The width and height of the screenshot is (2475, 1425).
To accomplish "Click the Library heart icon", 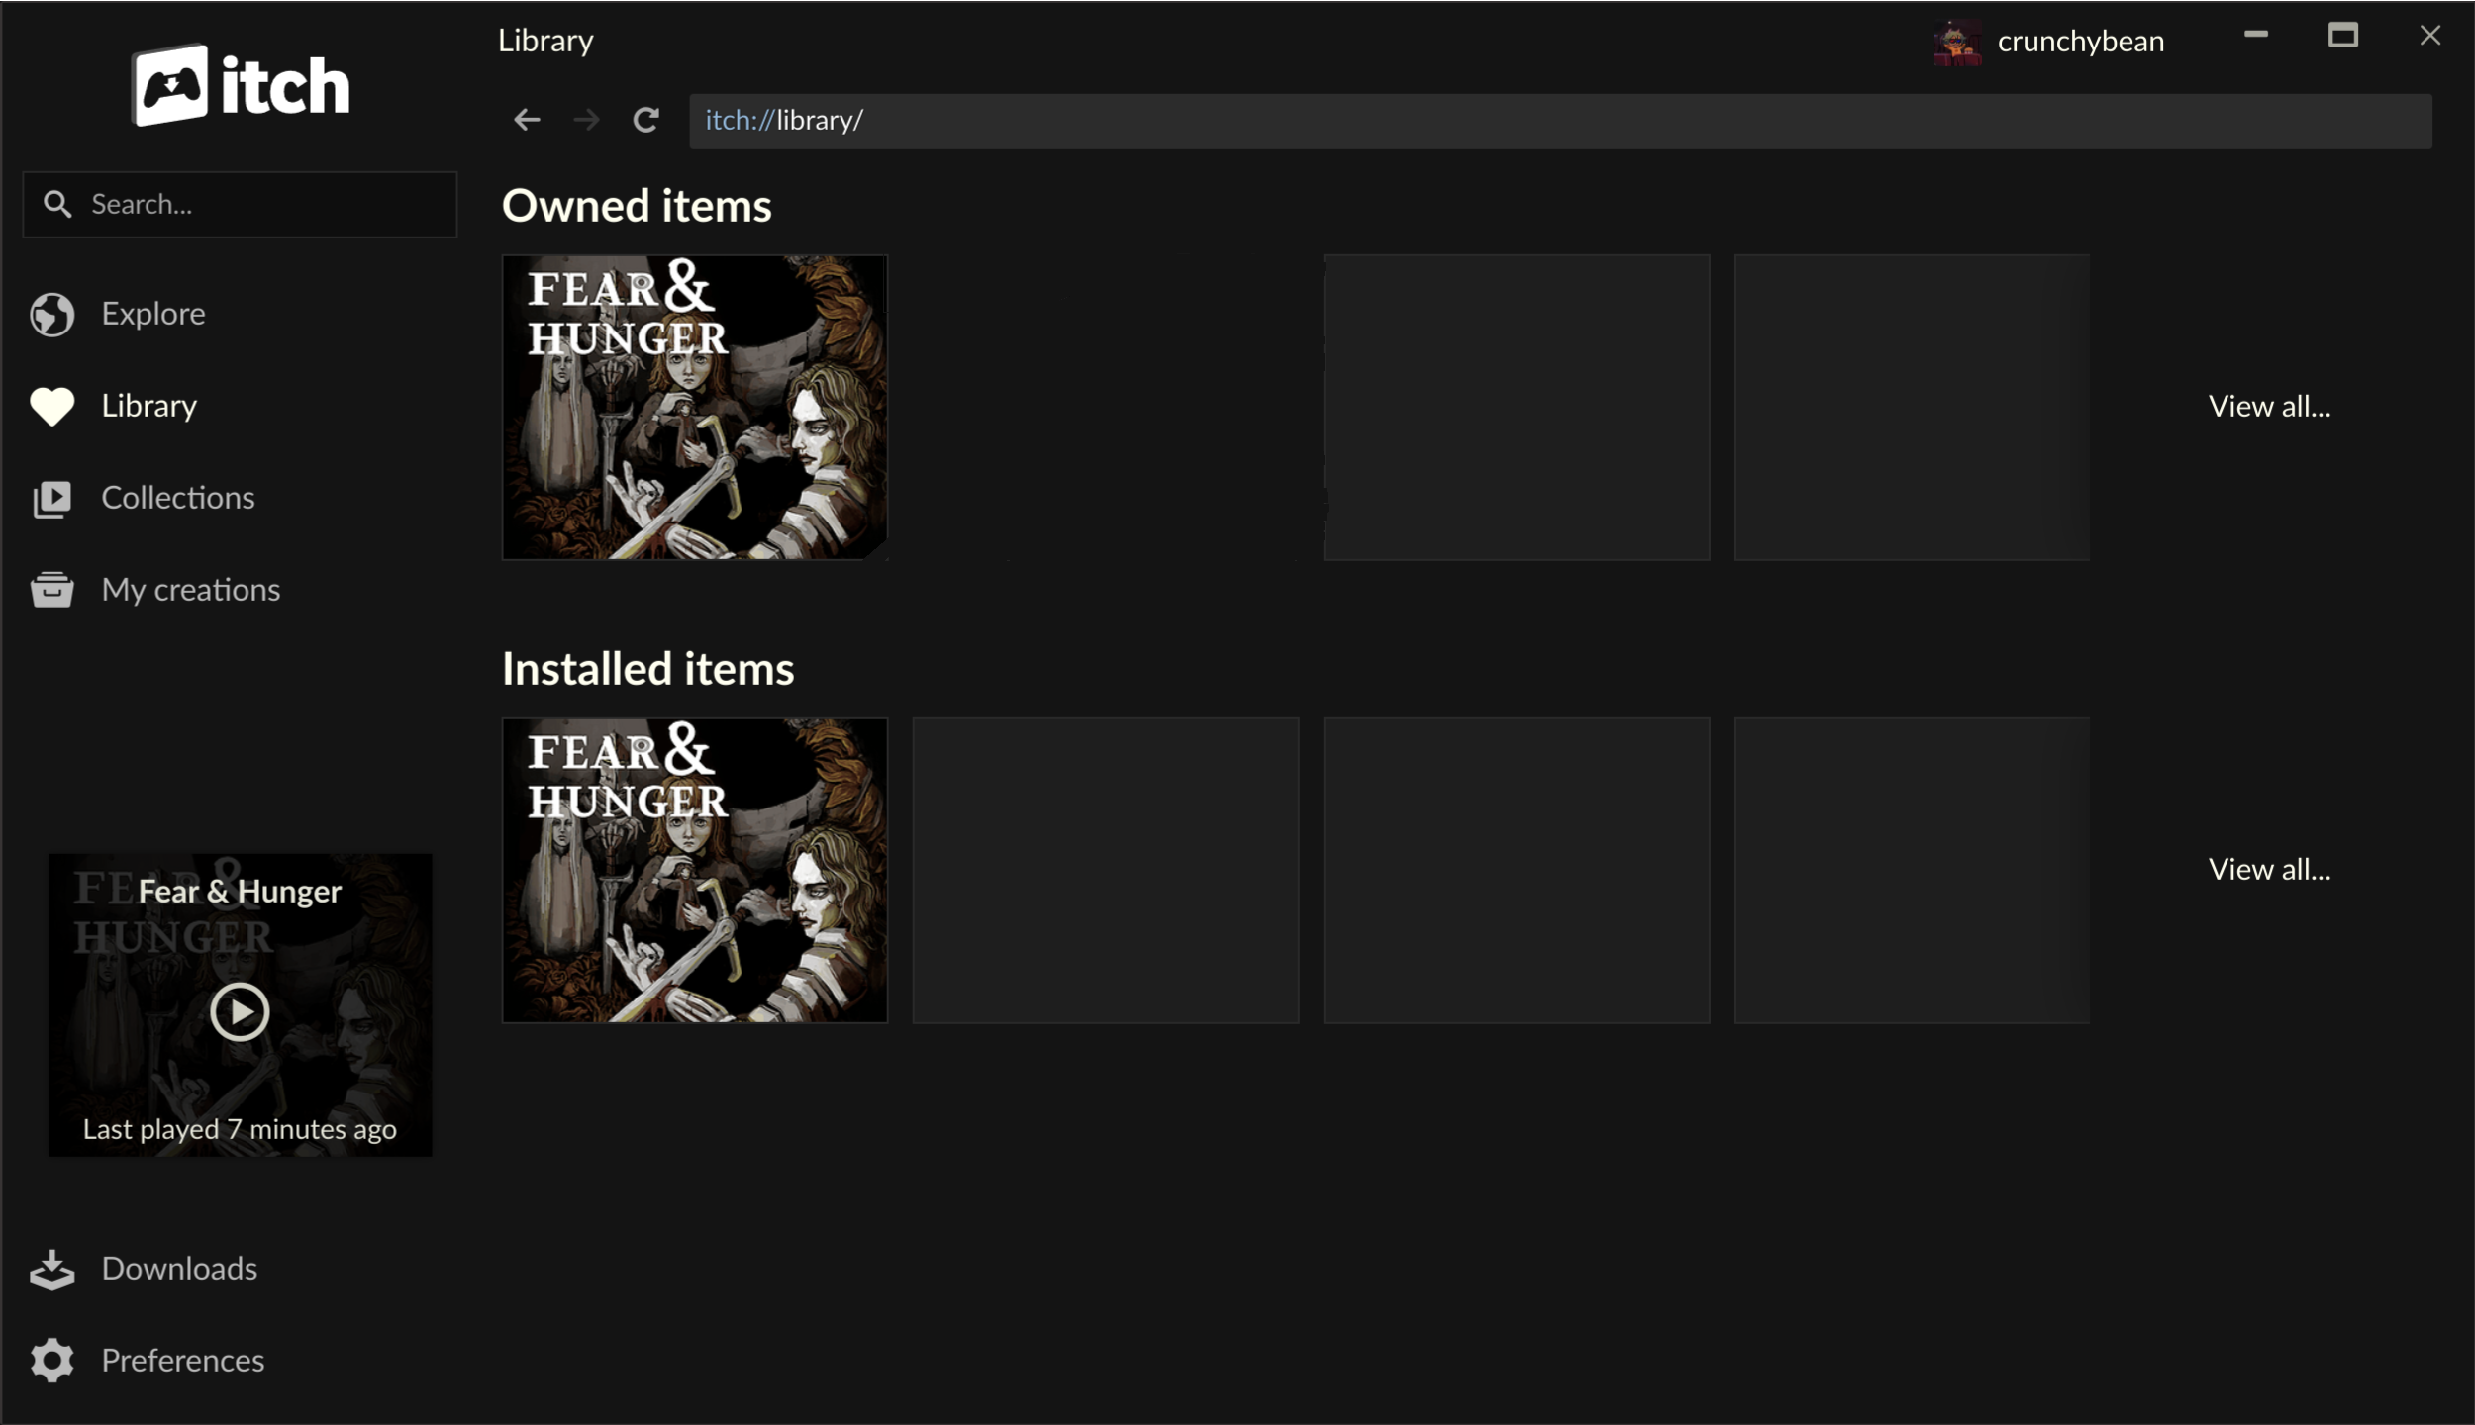I will point(51,406).
